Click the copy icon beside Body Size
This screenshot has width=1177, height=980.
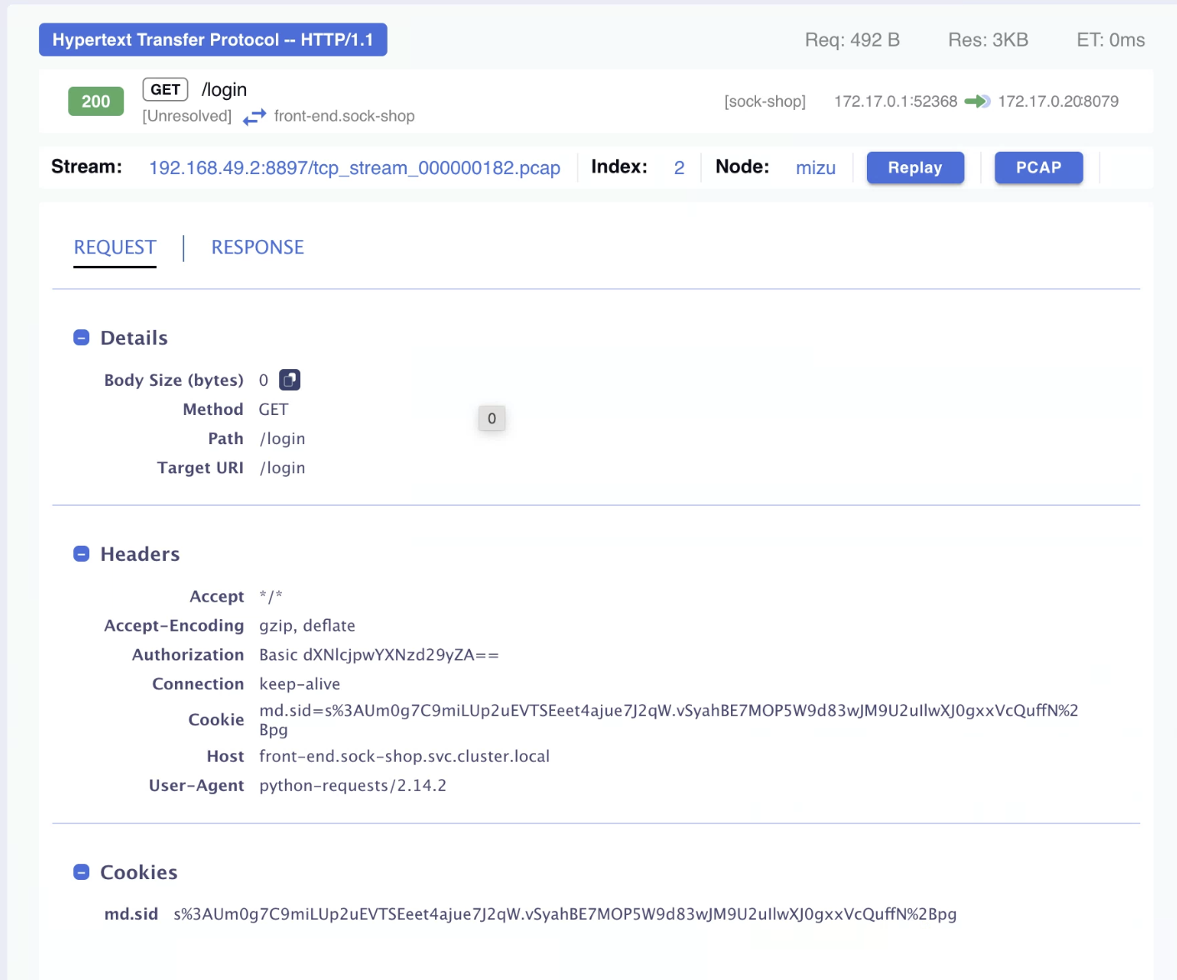pyautogui.click(x=289, y=380)
